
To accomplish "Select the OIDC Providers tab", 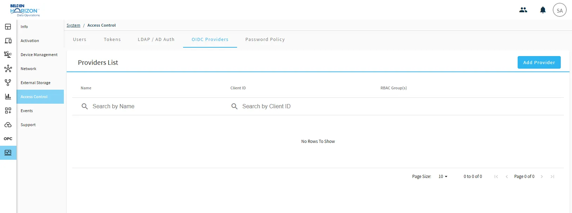I will [210, 40].
